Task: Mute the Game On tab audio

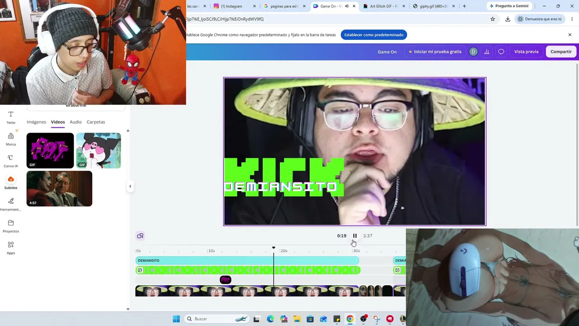Action: pyautogui.click(x=347, y=6)
